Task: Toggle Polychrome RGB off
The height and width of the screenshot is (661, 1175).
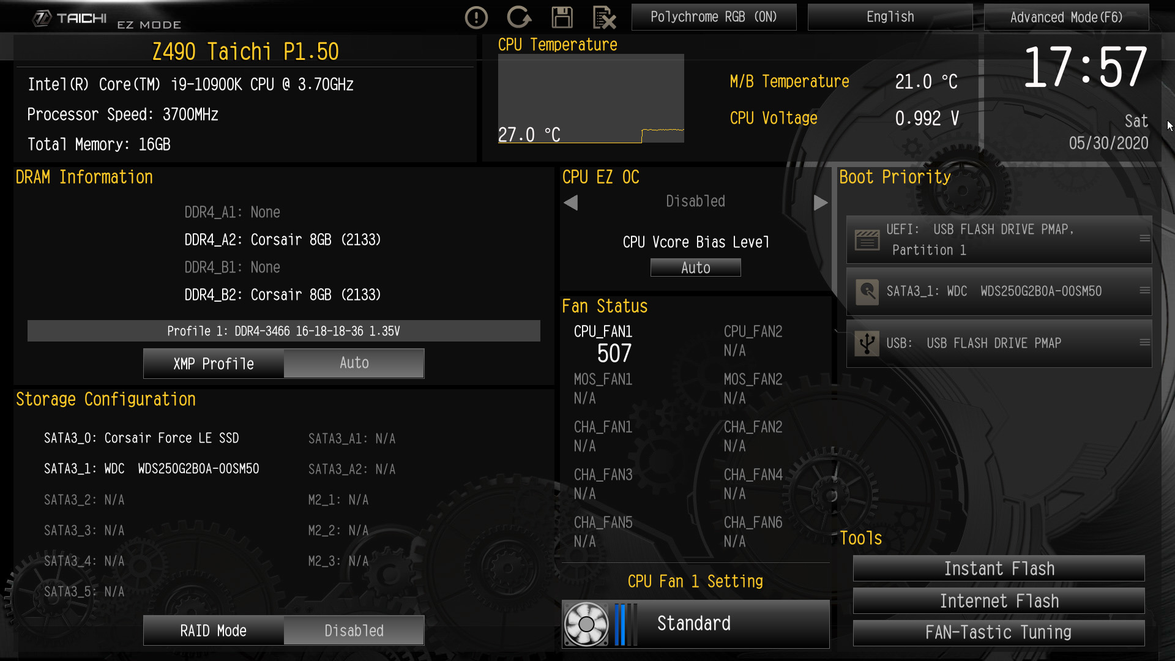Action: (x=714, y=17)
